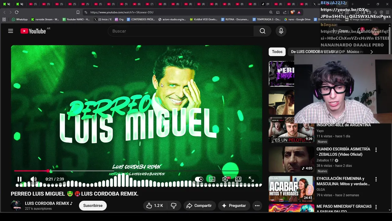This screenshot has width=392, height=221.
Task: Open the RUTINA document bookmark
Action: click(x=235, y=19)
